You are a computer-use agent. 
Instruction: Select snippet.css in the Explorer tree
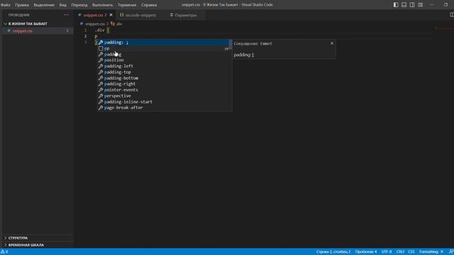click(38, 31)
